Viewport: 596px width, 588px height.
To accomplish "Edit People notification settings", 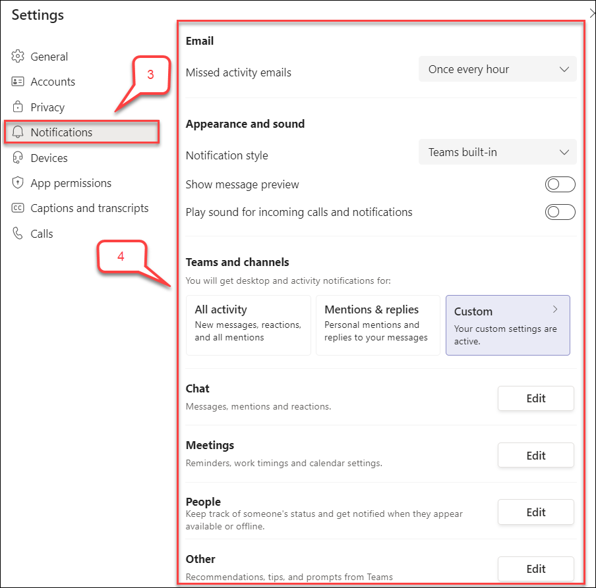I will click(535, 512).
